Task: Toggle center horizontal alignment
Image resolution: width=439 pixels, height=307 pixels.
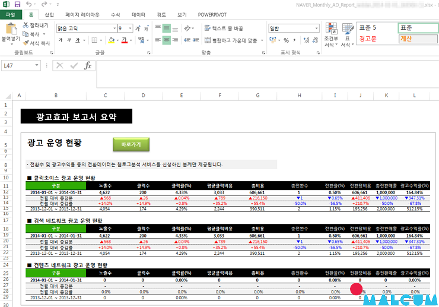Action: [x=167, y=40]
